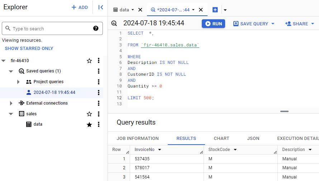Unstar the data table
Image resolution: width=319 pixels, height=181 pixels.
(x=89, y=125)
